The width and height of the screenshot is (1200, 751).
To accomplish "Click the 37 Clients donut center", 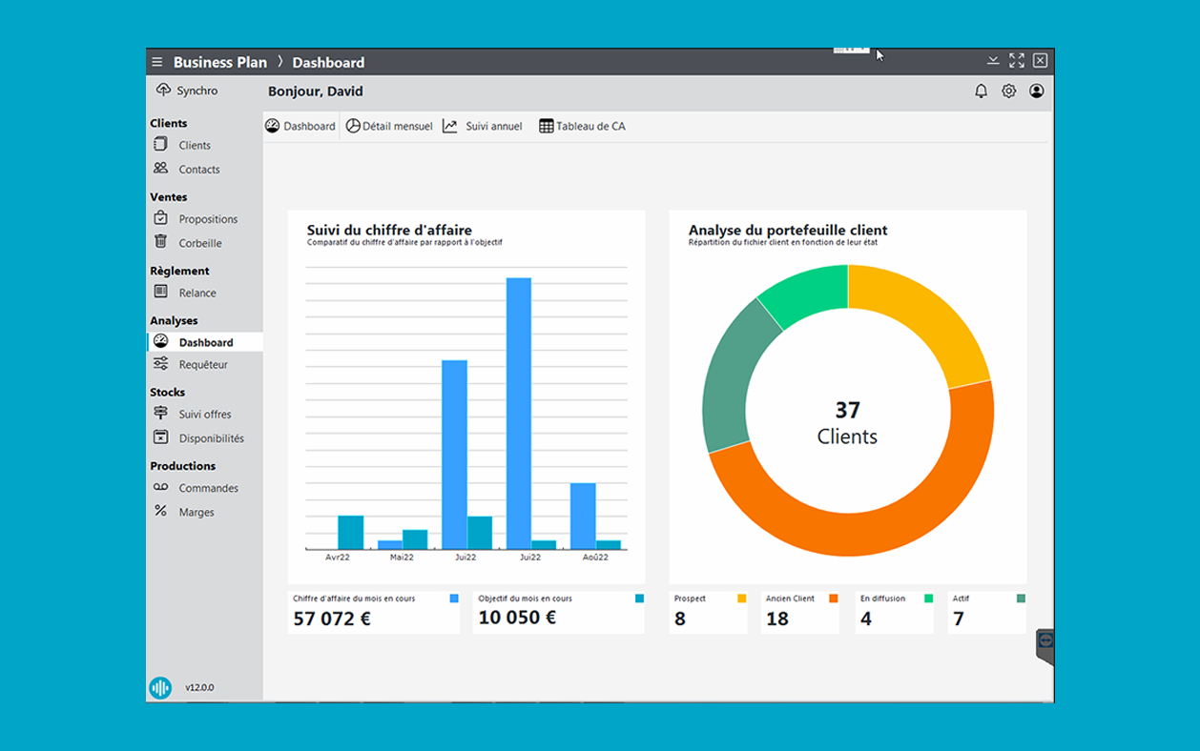I will point(847,423).
